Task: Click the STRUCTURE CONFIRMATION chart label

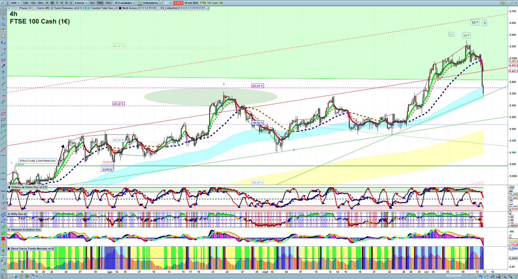Action: pos(38,161)
